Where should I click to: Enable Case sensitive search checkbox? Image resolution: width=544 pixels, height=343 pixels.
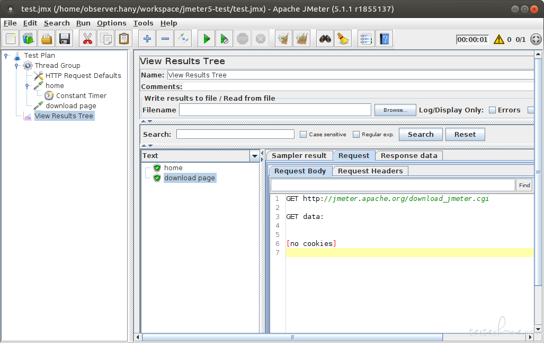(x=303, y=134)
